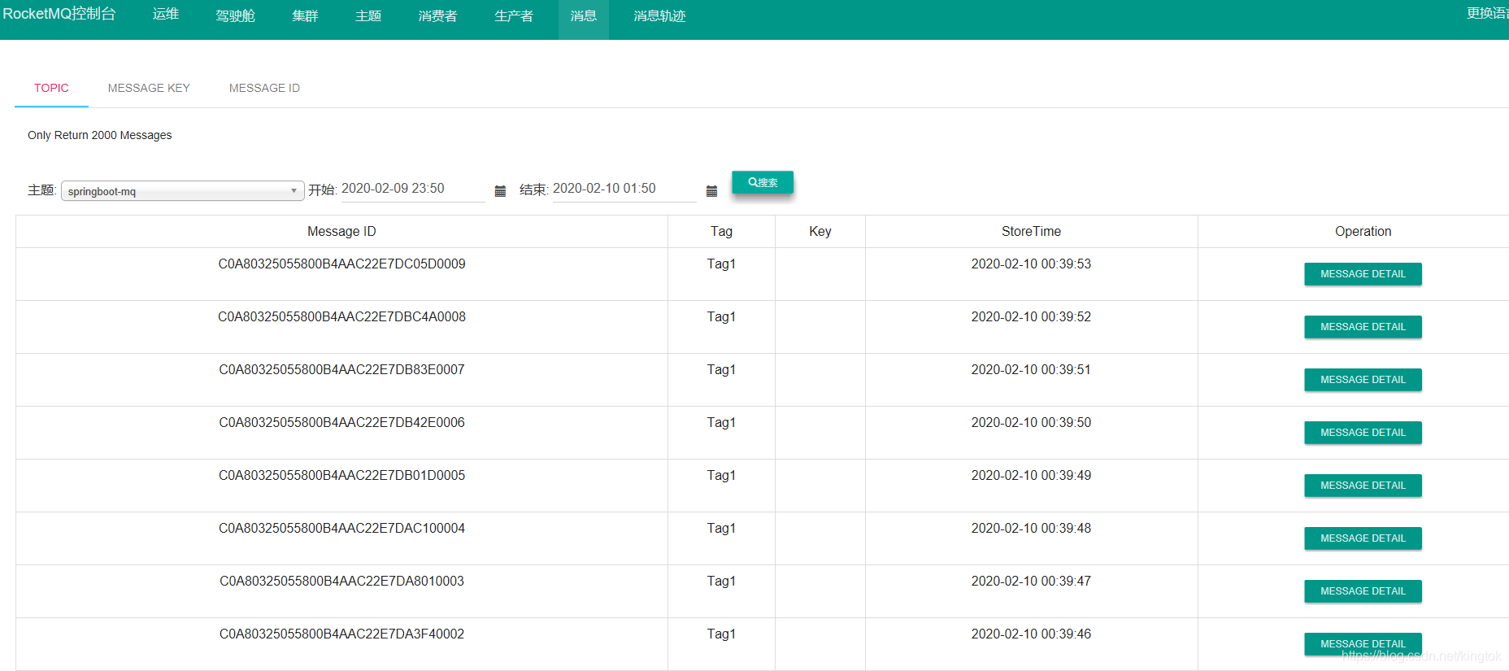Go to the 主题 topic page in navbar
Screen dimensions: 1509x671
tap(368, 15)
